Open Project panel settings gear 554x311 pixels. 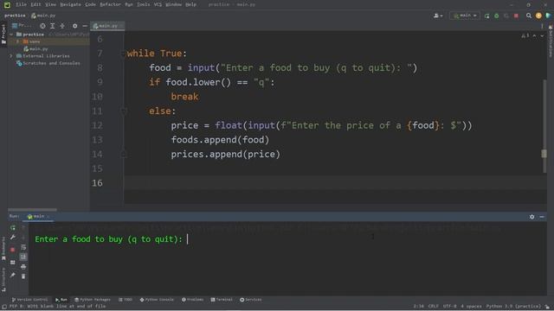click(x=75, y=26)
